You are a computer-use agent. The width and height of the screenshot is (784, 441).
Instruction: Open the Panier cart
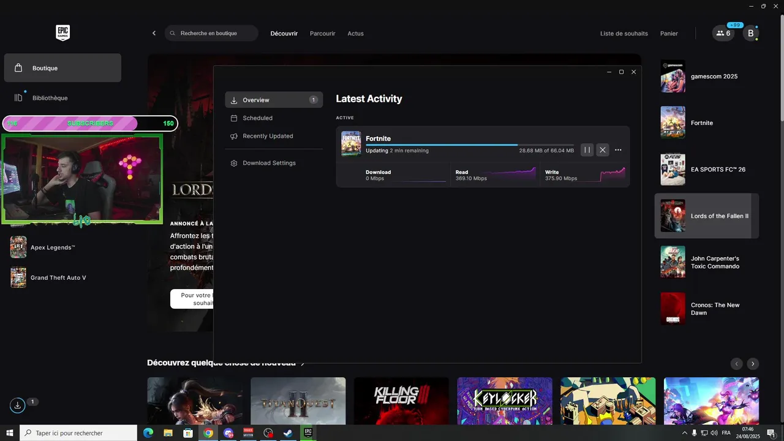point(669,34)
